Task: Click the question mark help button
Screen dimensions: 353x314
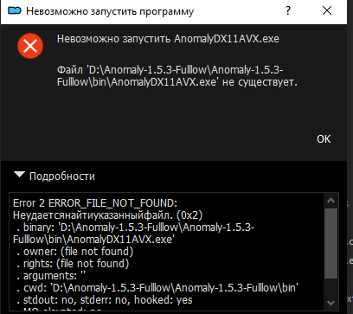Action: coord(288,11)
